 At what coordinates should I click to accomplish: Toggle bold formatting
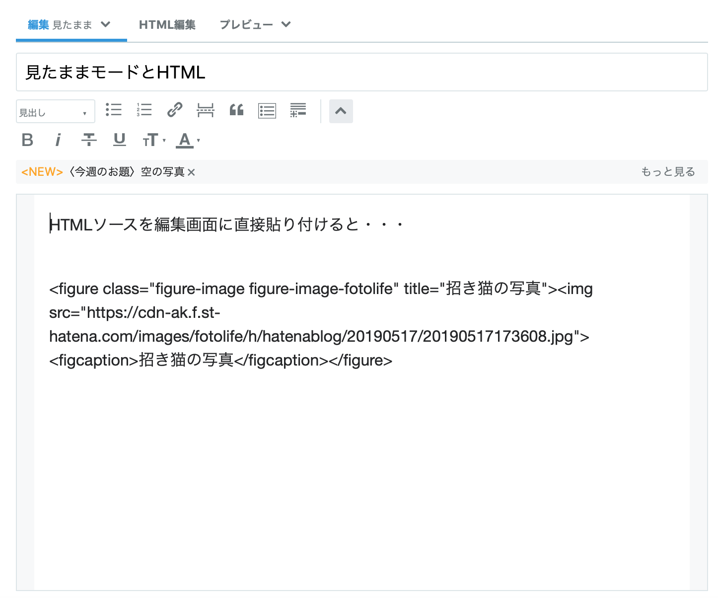(x=28, y=140)
